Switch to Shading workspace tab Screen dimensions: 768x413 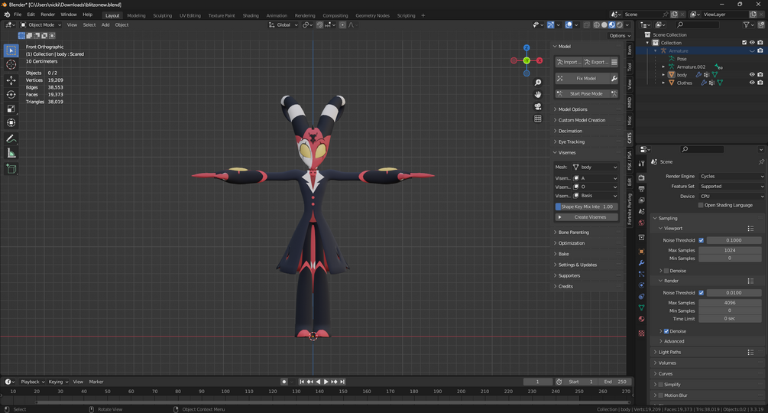pos(251,15)
